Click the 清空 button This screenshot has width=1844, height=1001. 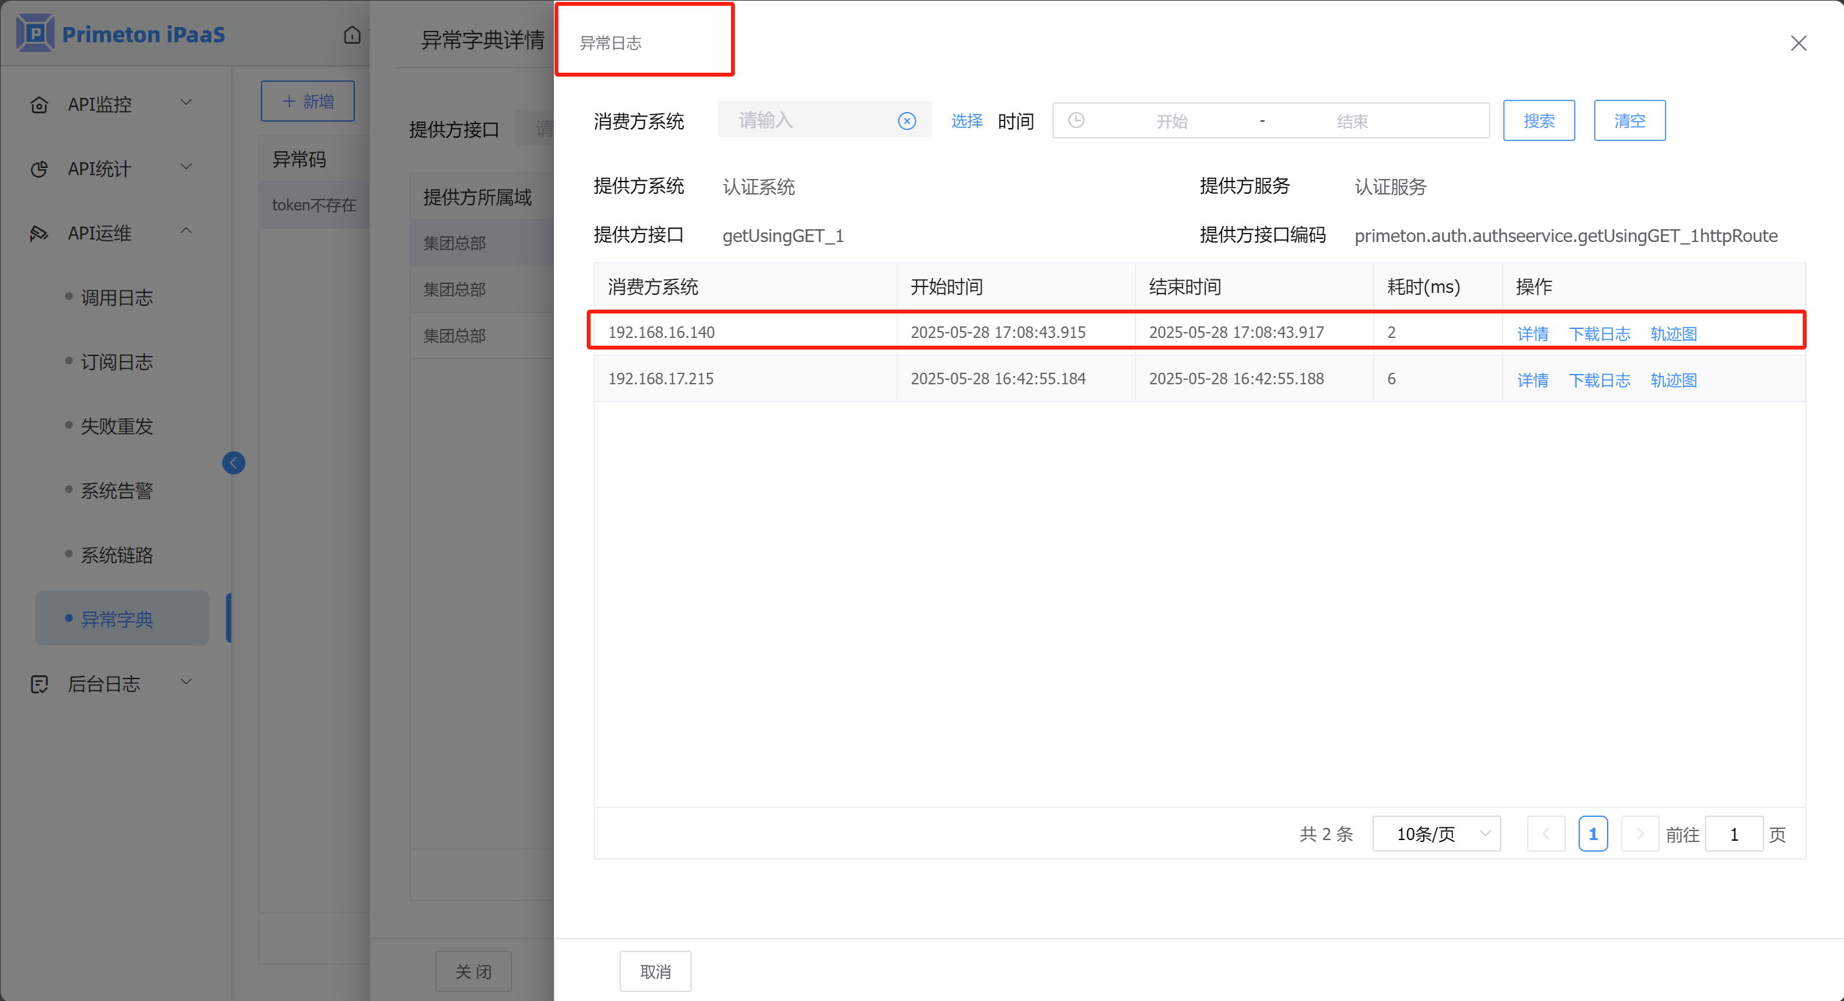click(x=1630, y=121)
